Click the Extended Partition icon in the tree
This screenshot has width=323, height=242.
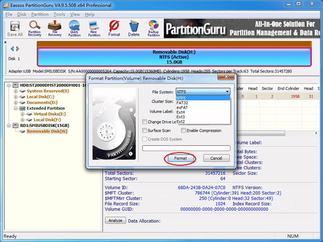[x=22, y=108]
